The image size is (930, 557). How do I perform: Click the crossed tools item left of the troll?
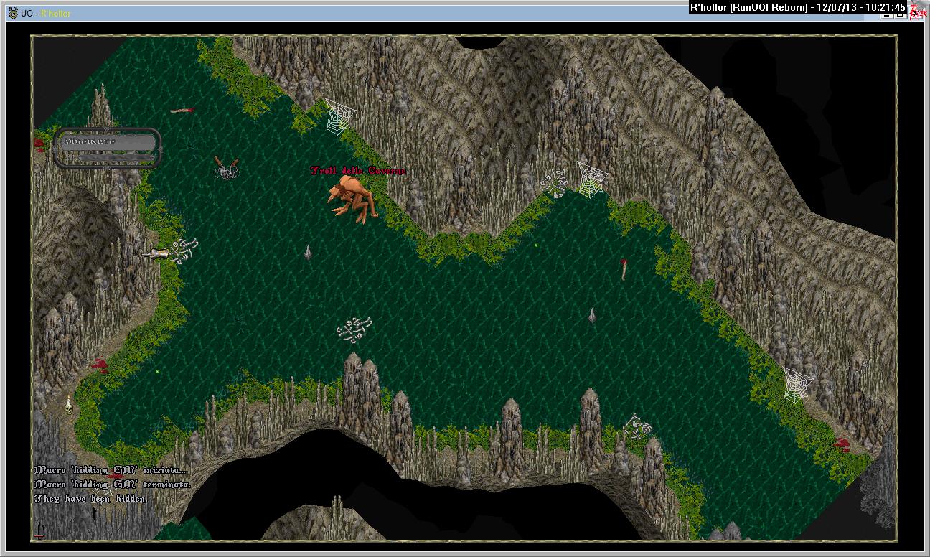pos(227,167)
